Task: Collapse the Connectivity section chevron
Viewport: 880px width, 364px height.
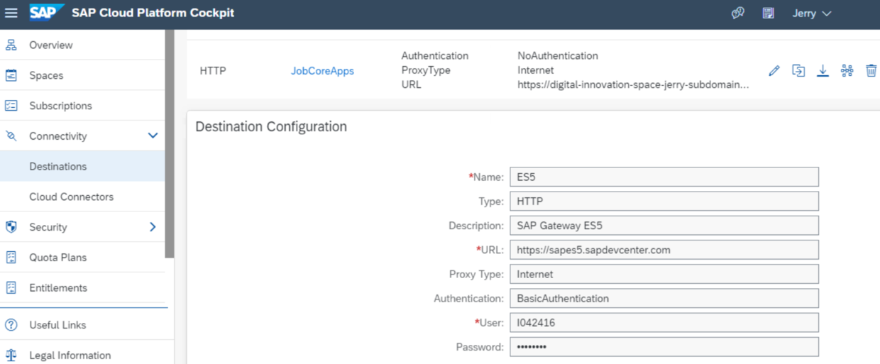Action: [x=153, y=136]
